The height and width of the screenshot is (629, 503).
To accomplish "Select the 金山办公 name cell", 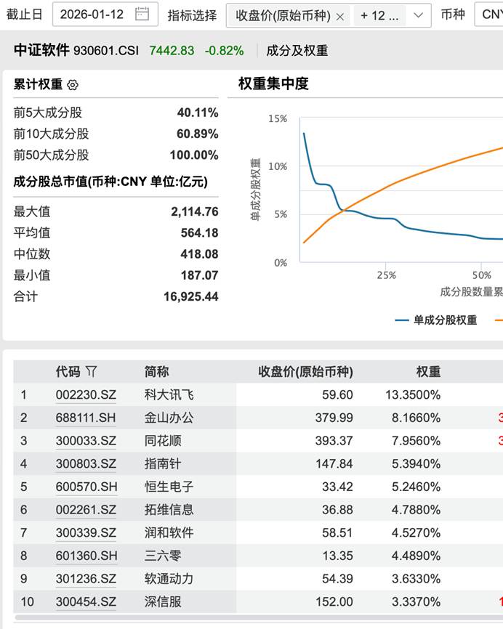I will point(169,418).
